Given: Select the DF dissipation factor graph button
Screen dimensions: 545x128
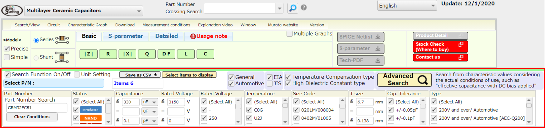Looking at the screenshot, I should [x=166, y=54].
